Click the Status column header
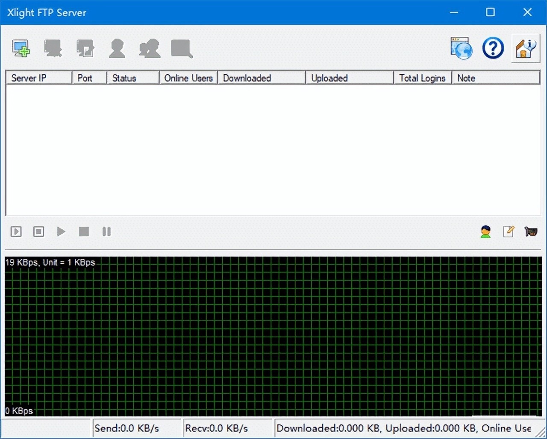 click(x=132, y=78)
